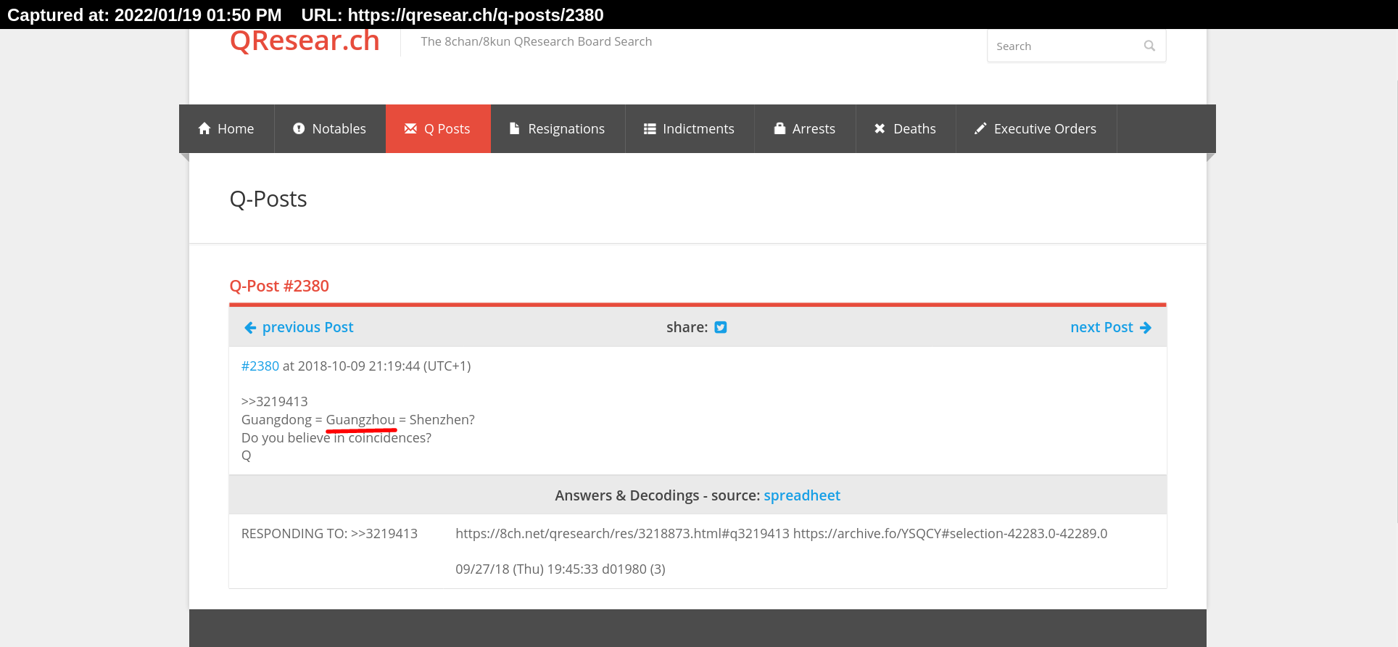Click the Q Posts envelope icon
Viewport: 1398px width, 647px height.
410,128
